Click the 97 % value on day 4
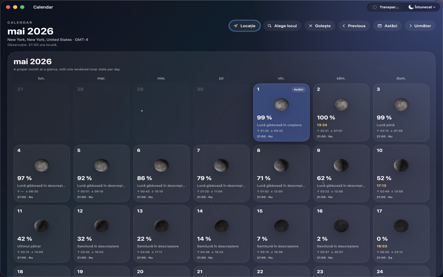This screenshot has height=277, width=443. click(25, 178)
